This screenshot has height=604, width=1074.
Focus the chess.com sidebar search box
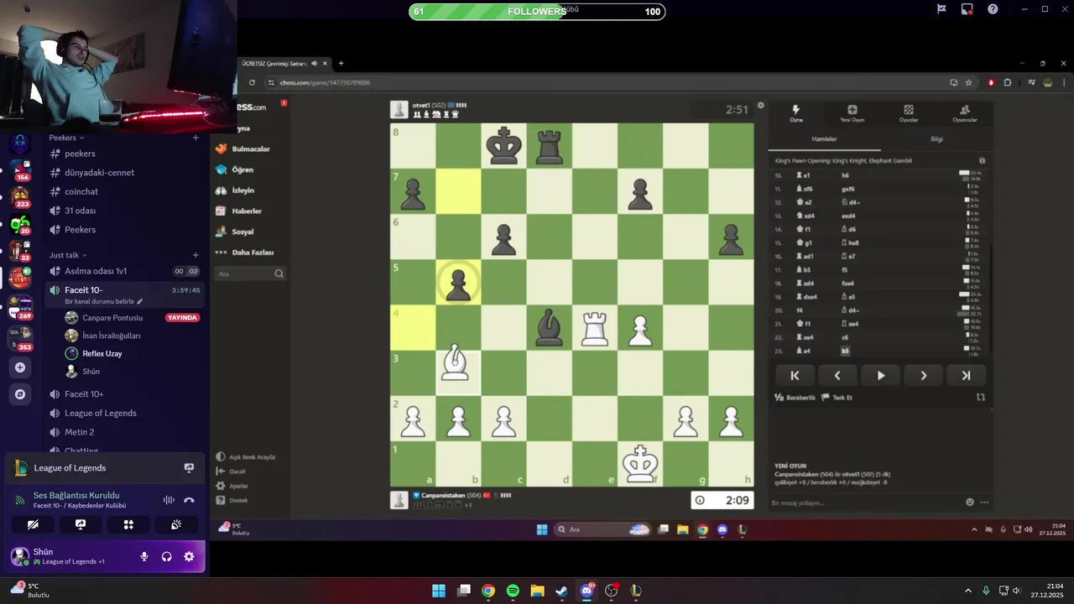[250, 273]
